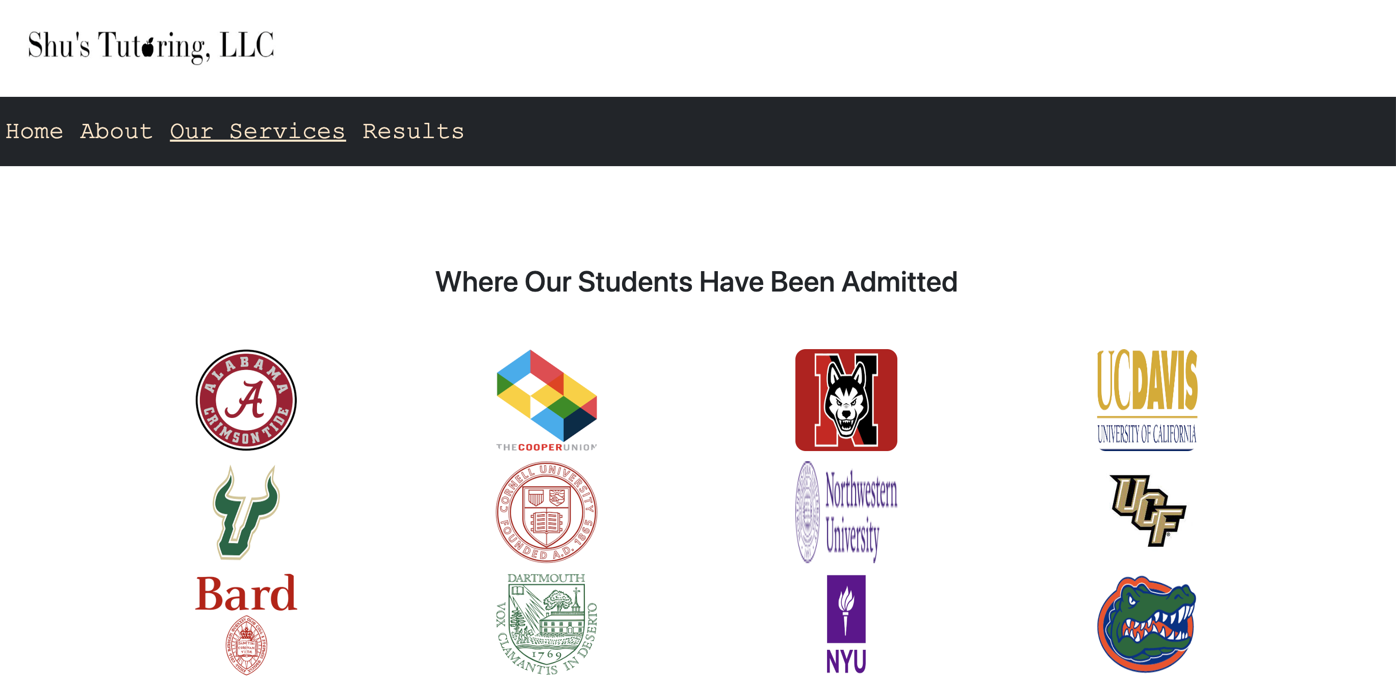Open the Results page
1396x685 pixels.
pyautogui.click(x=413, y=131)
